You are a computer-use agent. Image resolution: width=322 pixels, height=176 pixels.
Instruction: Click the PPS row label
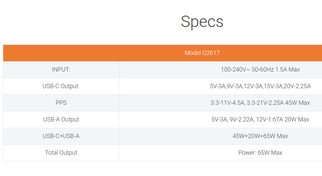[61, 103]
